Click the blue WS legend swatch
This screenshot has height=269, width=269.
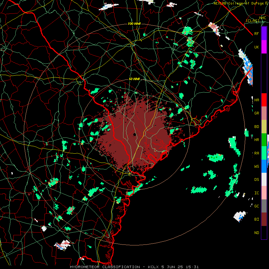click(x=264, y=166)
